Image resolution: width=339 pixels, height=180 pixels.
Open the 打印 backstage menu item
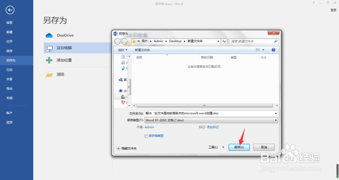9,70
